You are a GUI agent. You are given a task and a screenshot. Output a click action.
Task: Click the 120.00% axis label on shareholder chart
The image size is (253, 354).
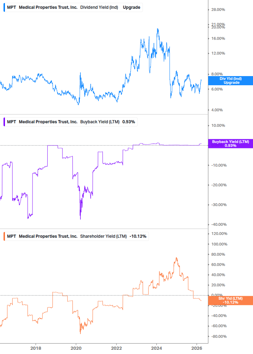pyautogui.click(x=219, y=234)
